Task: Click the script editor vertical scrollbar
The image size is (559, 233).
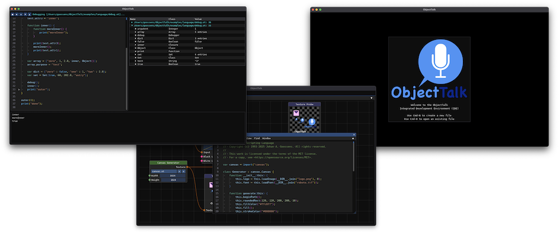Action: click(354, 156)
